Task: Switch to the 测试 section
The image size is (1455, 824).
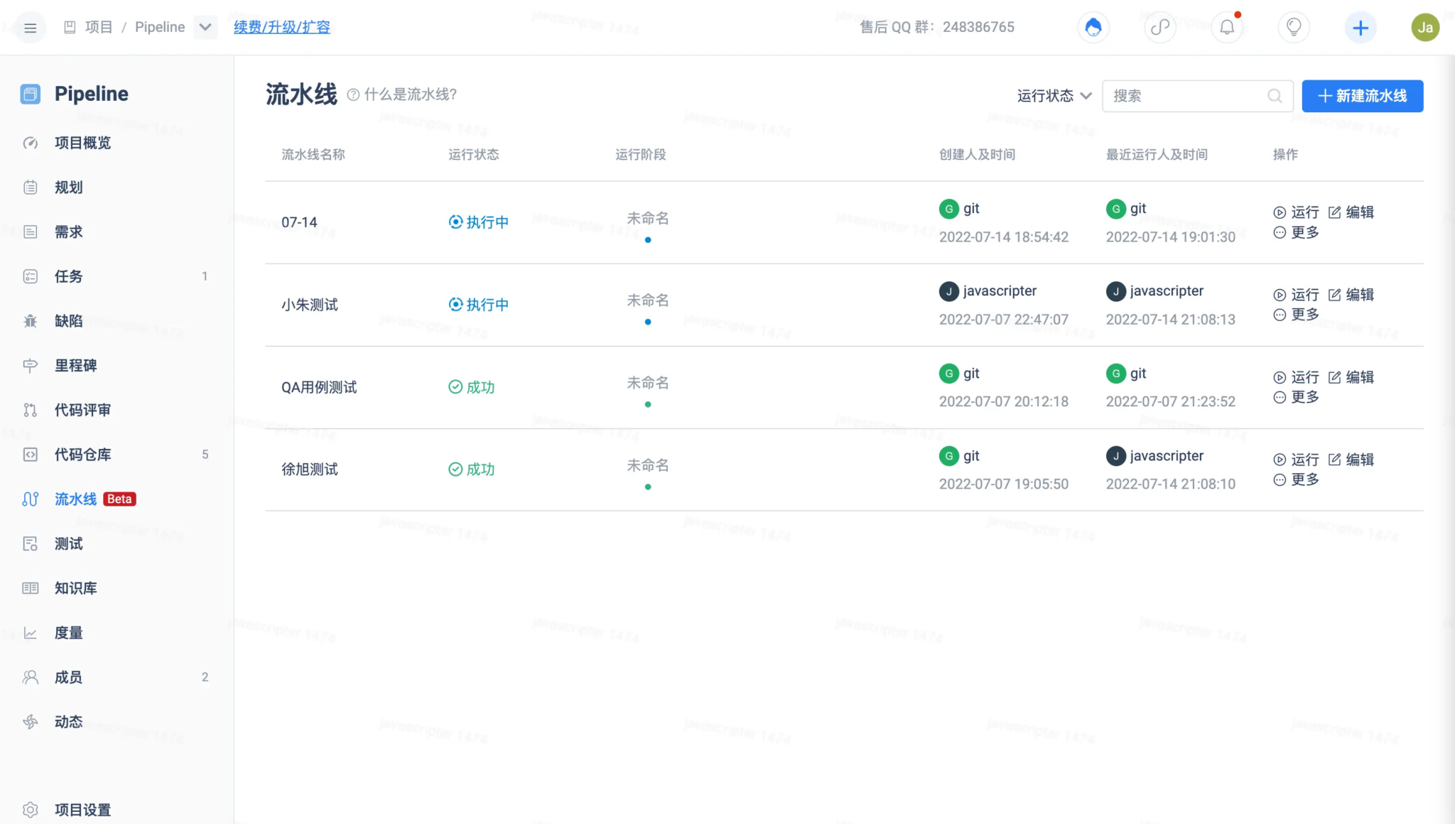Action: (x=69, y=543)
